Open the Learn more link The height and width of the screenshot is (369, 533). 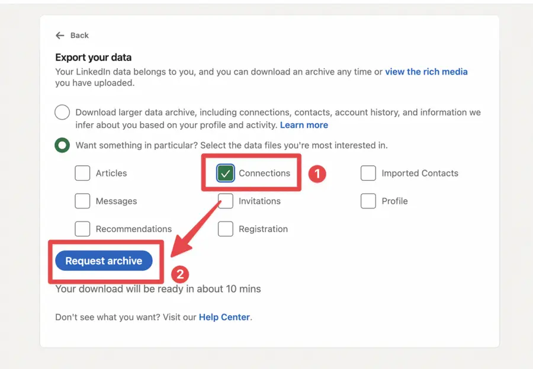(x=304, y=125)
